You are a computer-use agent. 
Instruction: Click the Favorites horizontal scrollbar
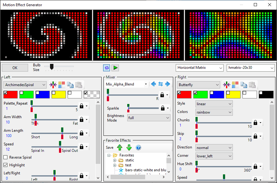tap(128, 177)
